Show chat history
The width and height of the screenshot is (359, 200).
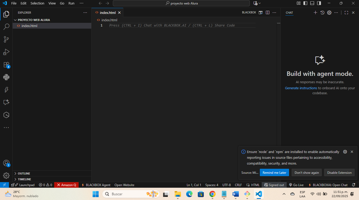coord(322,13)
